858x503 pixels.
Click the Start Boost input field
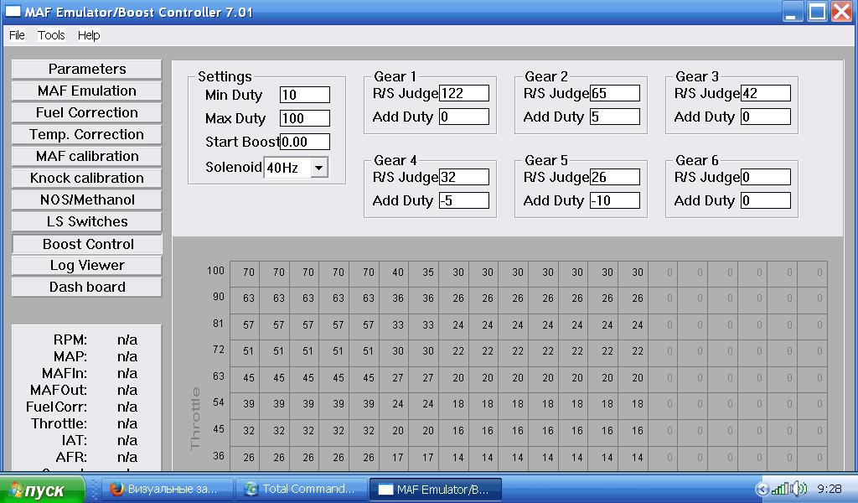pos(305,142)
